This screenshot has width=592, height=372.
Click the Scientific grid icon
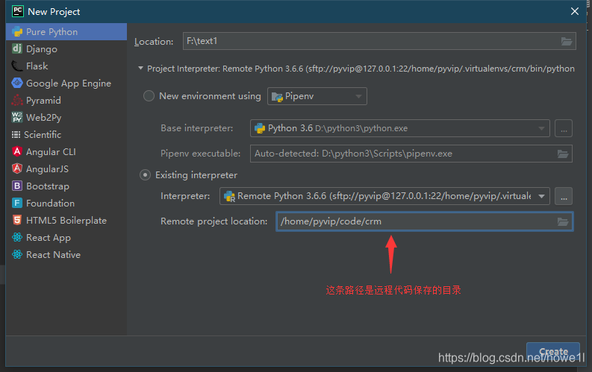(x=16, y=134)
